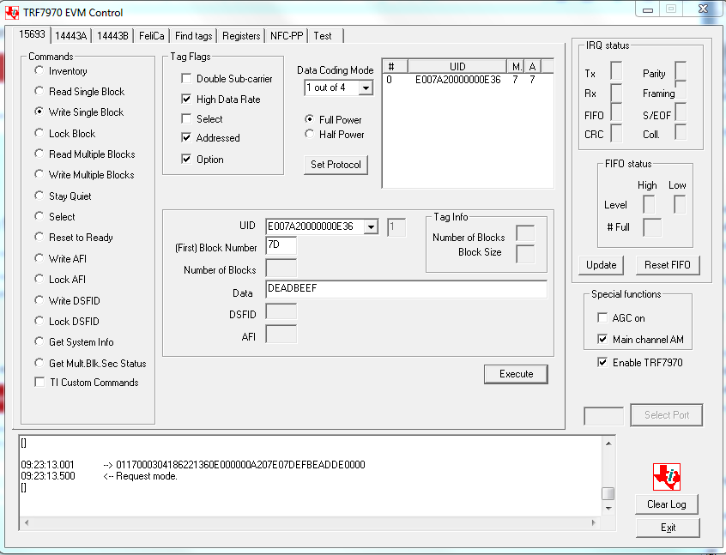Click the log scrollbar down arrow
Viewport: 726px width, 555px height.
(608, 508)
